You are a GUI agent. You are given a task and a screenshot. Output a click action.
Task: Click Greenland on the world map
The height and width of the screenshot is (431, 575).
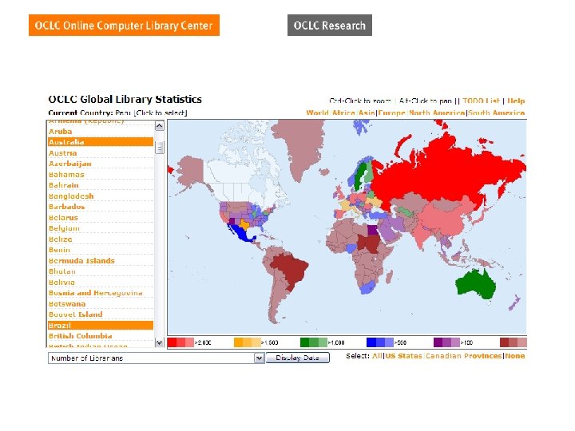tap(300, 147)
